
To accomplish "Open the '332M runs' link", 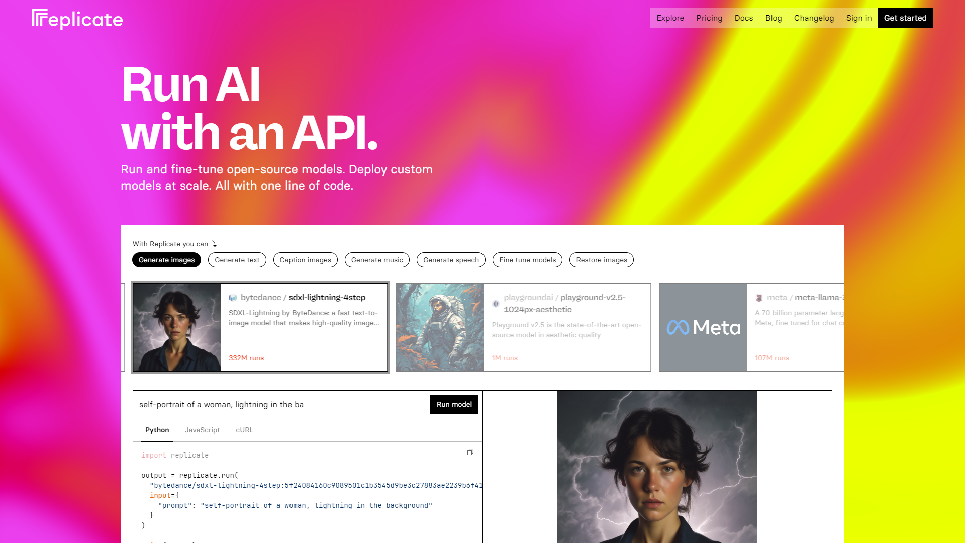I will coord(245,358).
